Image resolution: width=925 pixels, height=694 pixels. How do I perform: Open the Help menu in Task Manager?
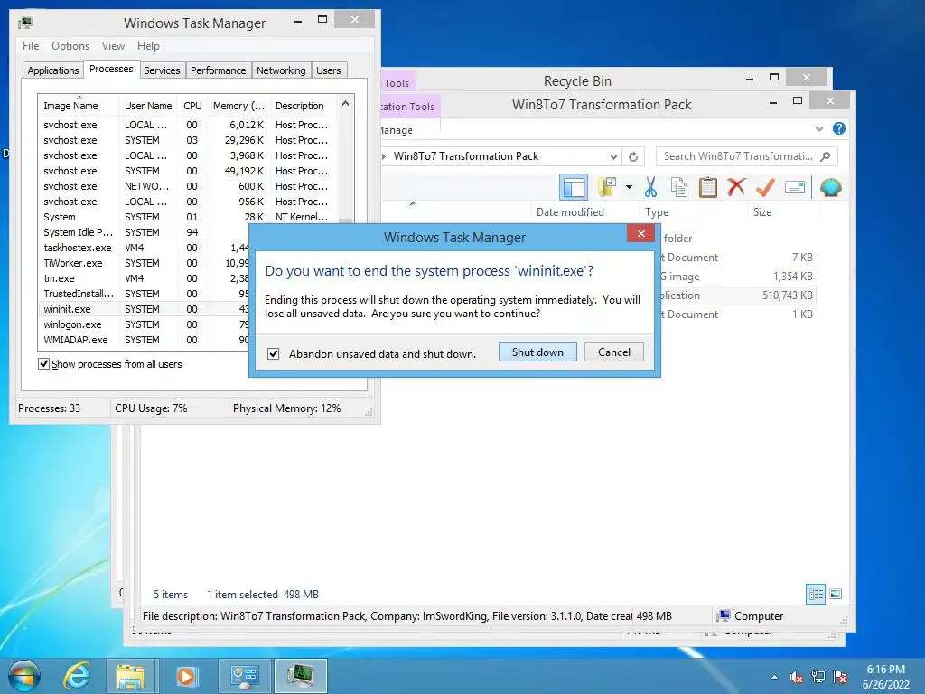[x=148, y=46]
